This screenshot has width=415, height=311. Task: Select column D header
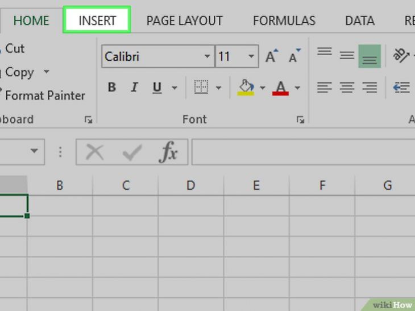pyautogui.click(x=191, y=185)
